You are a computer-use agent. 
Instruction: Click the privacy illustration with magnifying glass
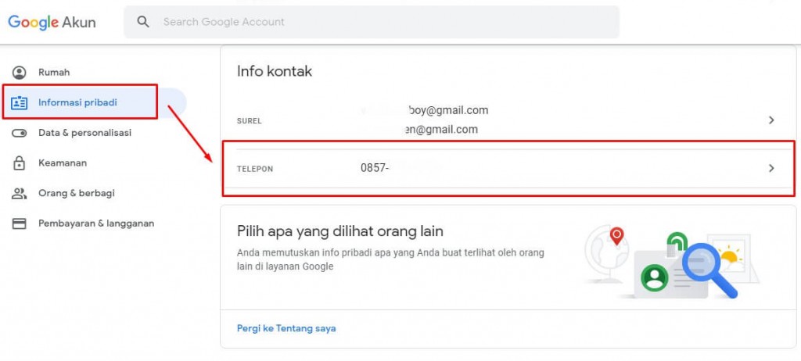tap(672, 262)
